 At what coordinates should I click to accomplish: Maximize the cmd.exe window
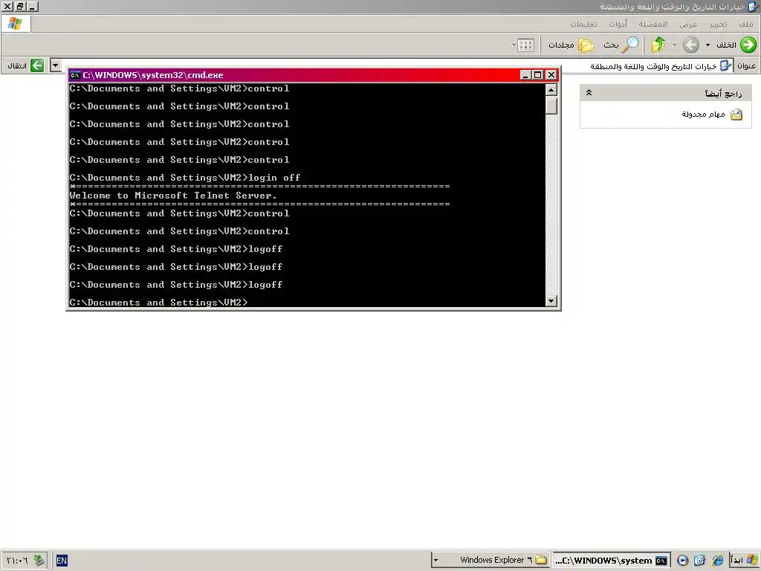click(x=538, y=75)
